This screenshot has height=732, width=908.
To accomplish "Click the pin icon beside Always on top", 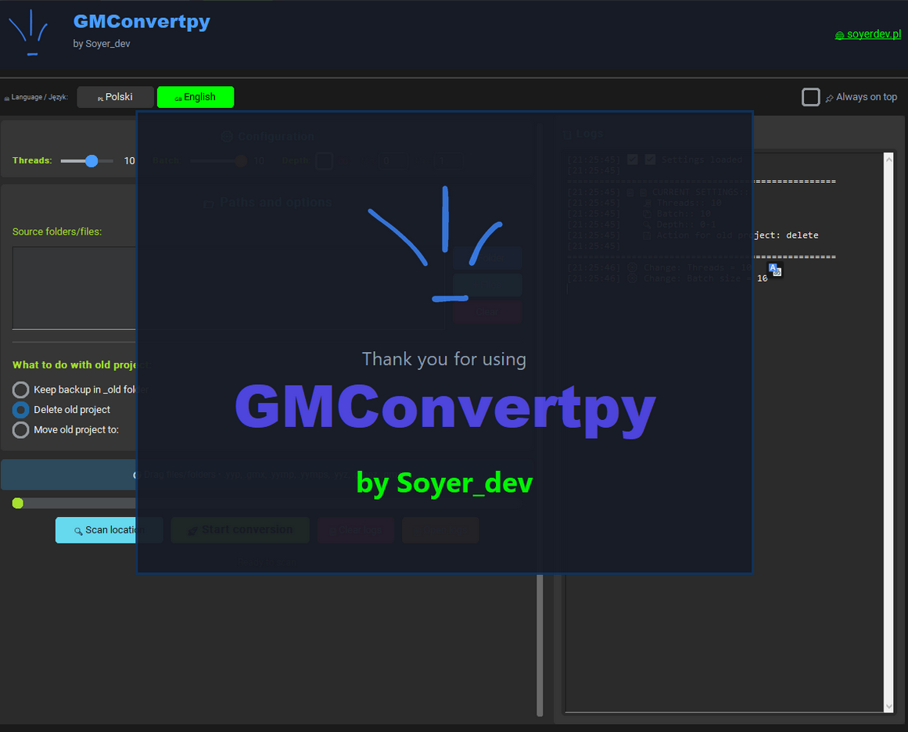I will [x=829, y=99].
